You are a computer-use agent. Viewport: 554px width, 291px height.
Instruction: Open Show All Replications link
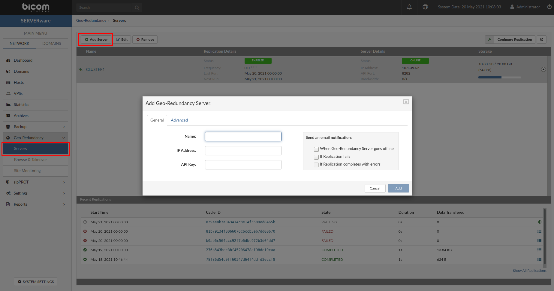pos(529,271)
